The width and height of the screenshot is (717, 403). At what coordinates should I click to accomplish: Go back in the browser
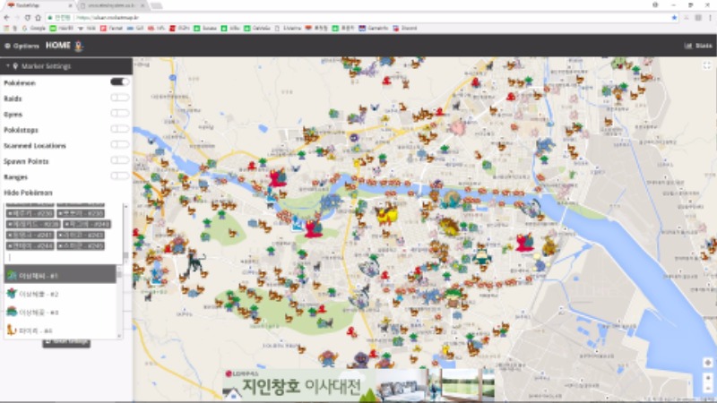(6, 17)
